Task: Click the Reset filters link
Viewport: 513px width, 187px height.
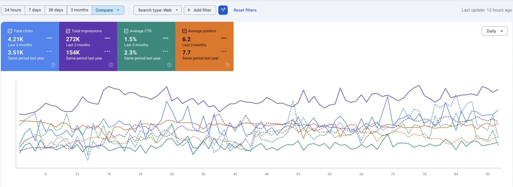Action: pos(245,10)
